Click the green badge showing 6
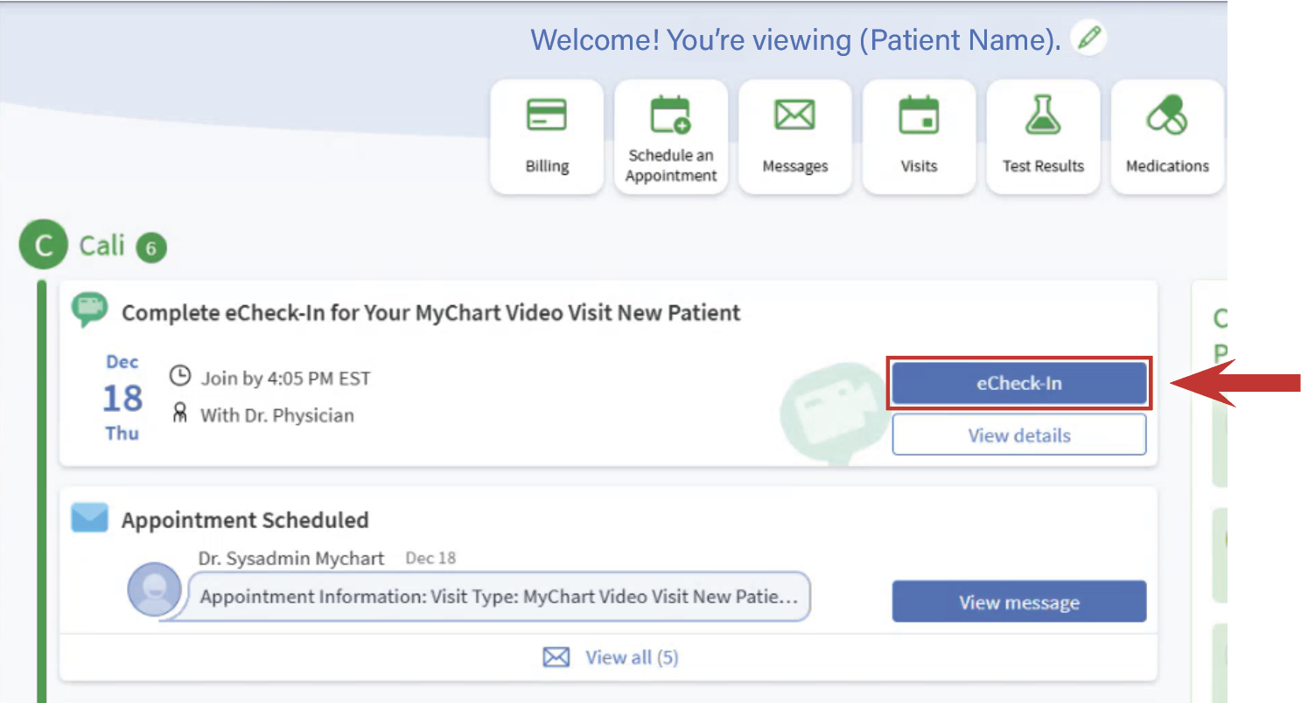This screenshot has height=703, width=1308. tap(150, 247)
